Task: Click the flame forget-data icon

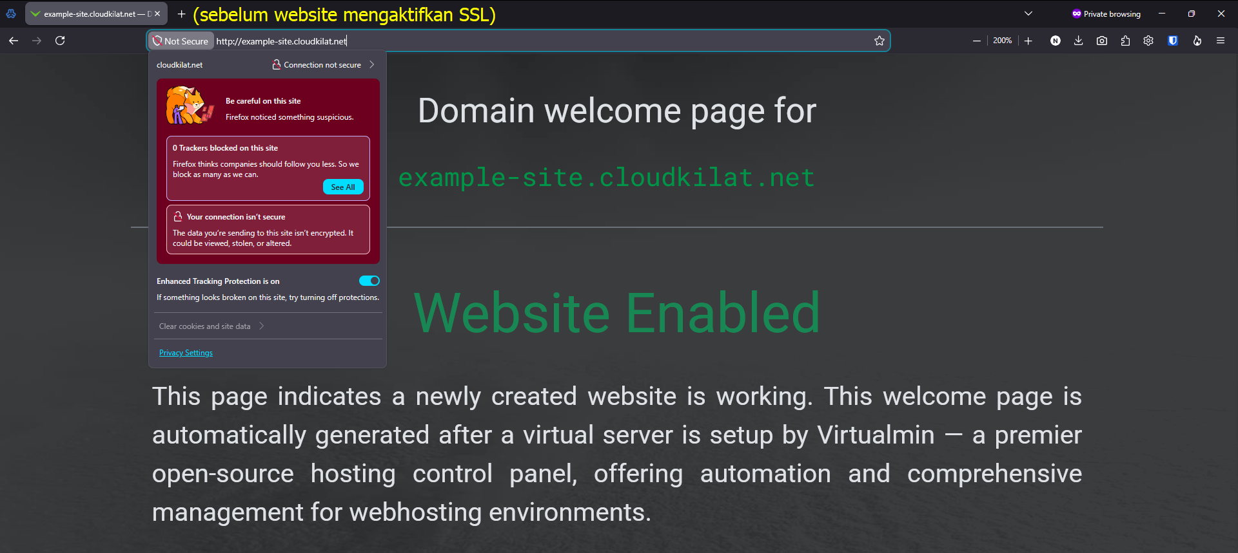Action: (x=1197, y=41)
